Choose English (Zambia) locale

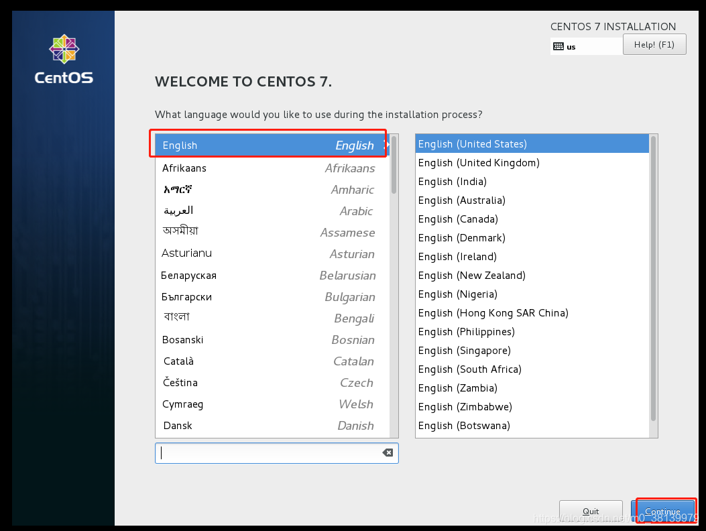532,388
